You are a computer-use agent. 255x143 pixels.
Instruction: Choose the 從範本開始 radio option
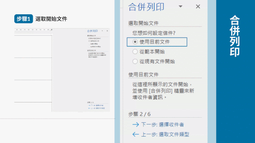click(135, 52)
